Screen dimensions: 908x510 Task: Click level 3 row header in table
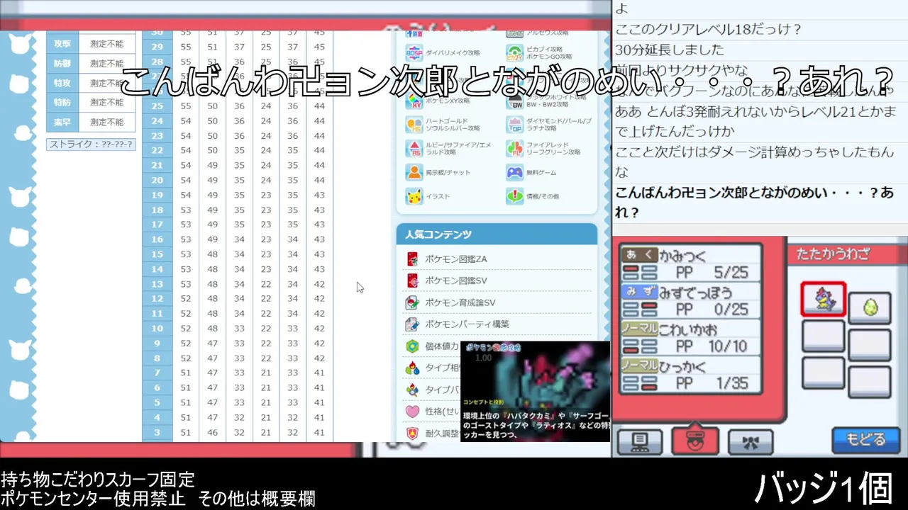coord(157,432)
